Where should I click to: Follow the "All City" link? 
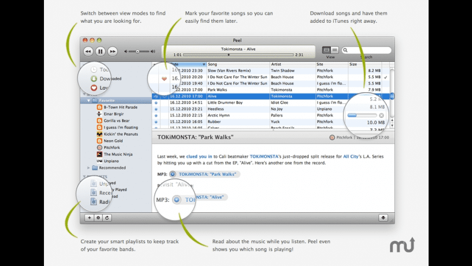click(x=350, y=156)
